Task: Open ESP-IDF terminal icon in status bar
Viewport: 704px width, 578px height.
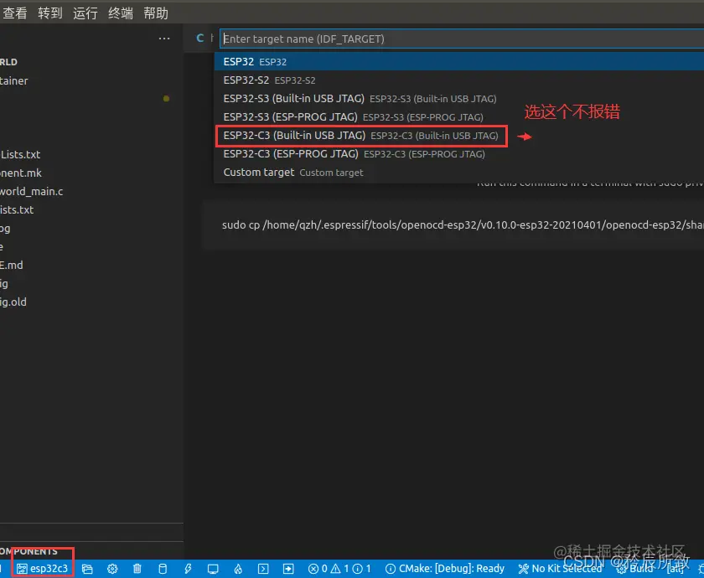Action: coord(263,569)
